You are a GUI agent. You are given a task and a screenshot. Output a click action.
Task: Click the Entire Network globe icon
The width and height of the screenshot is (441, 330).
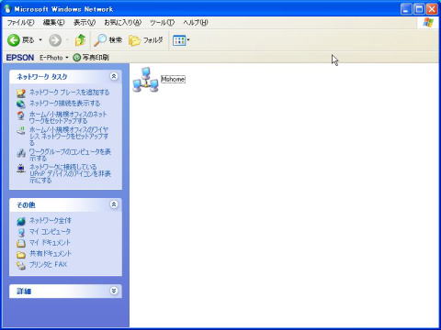click(21, 221)
